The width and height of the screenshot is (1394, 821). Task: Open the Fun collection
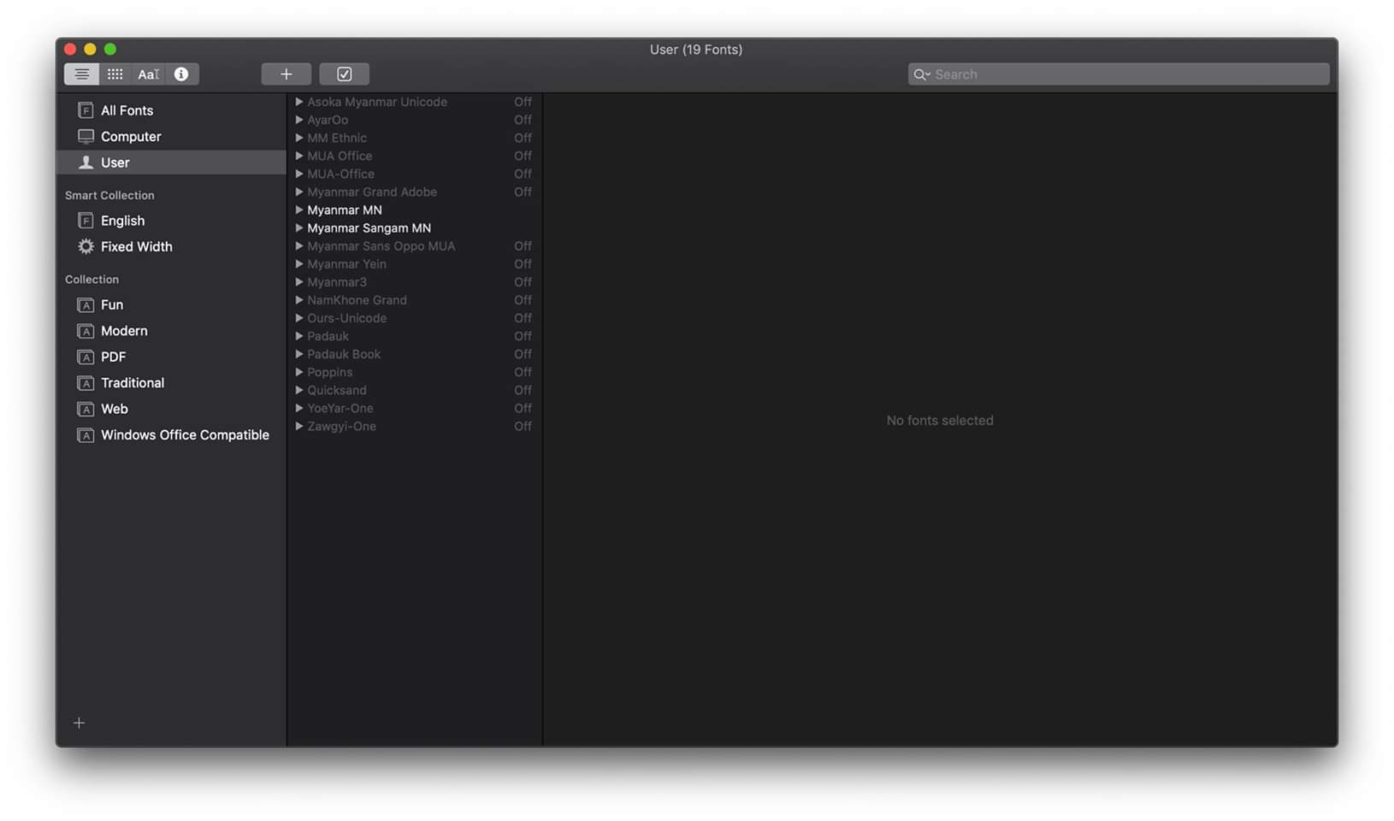pos(172,304)
